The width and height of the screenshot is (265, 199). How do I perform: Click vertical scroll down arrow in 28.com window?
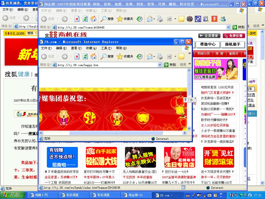coord(189,129)
